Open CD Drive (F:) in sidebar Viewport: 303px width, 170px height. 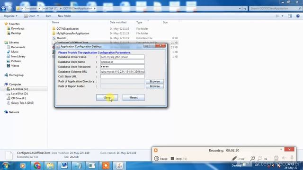(x=18, y=98)
